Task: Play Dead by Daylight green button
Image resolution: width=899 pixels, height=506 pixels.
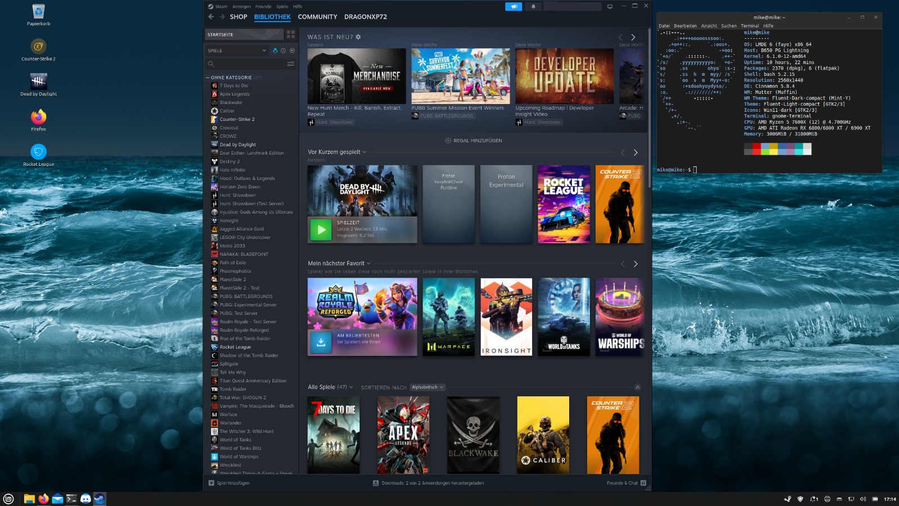Action: [x=321, y=229]
